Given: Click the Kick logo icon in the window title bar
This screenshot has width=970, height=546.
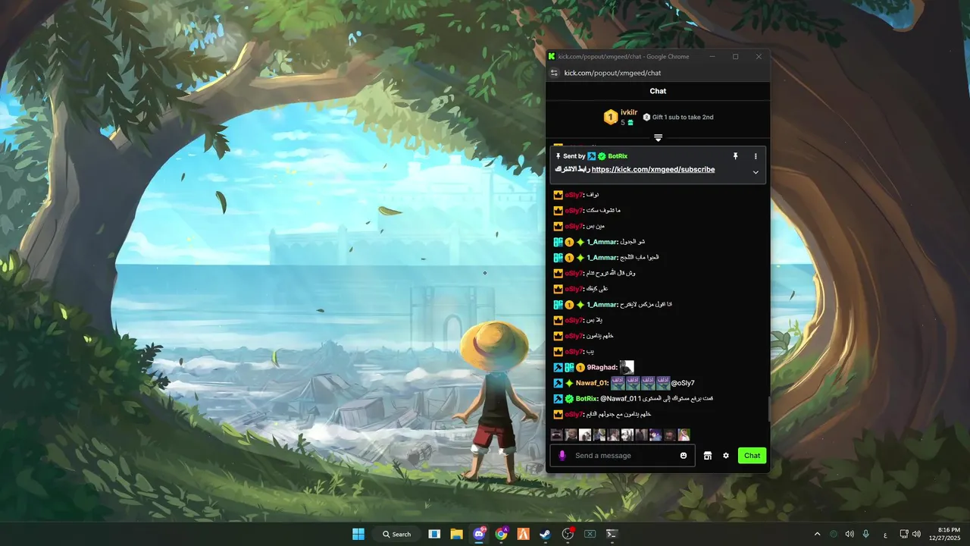Looking at the screenshot, I should click(552, 56).
